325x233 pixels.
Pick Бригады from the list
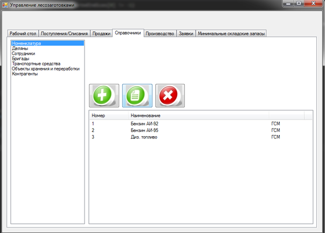(47, 59)
